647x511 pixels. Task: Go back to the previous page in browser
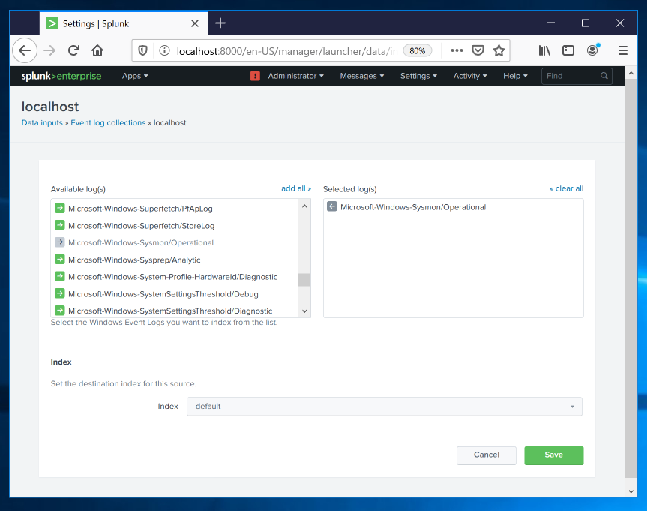(25, 50)
